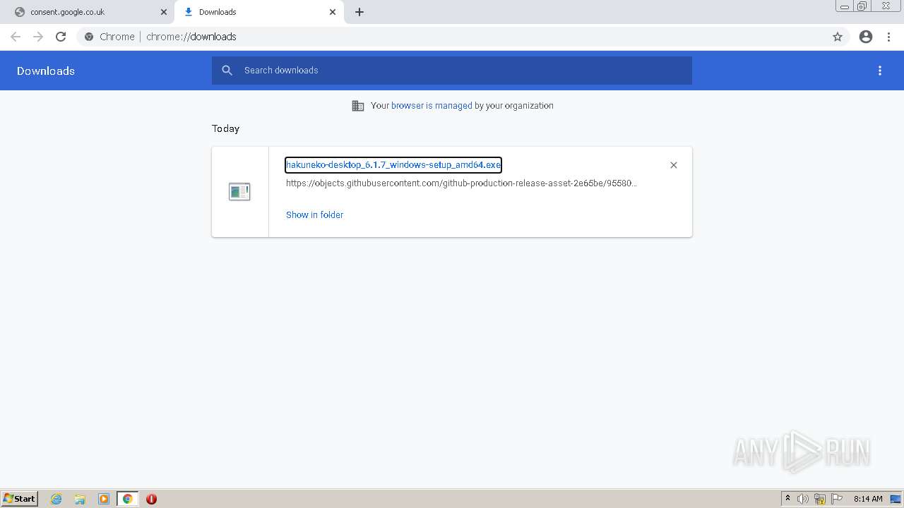The width and height of the screenshot is (904, 508).
Task: Show hakuneko download in folder
Action: (x=314, y=214)
